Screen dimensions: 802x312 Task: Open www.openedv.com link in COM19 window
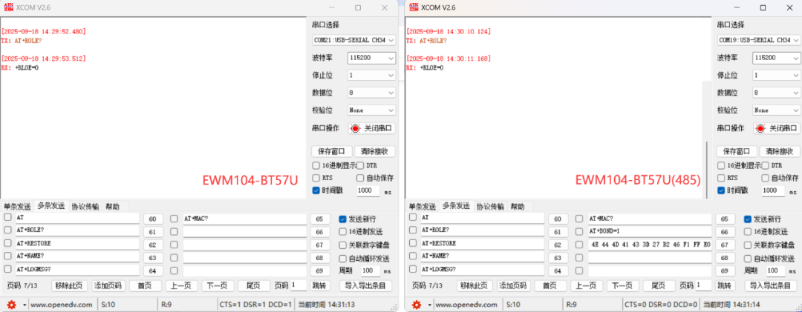tap(466, 305)
